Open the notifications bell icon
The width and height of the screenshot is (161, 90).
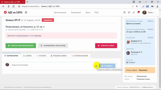[138, 12]
